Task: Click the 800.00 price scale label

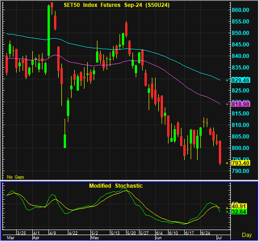Action: (241, 148)
